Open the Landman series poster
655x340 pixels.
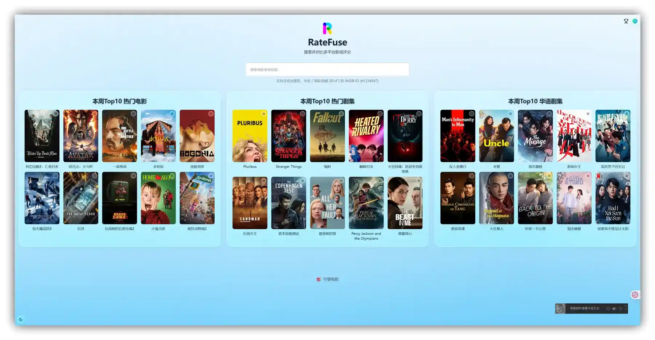250,203
